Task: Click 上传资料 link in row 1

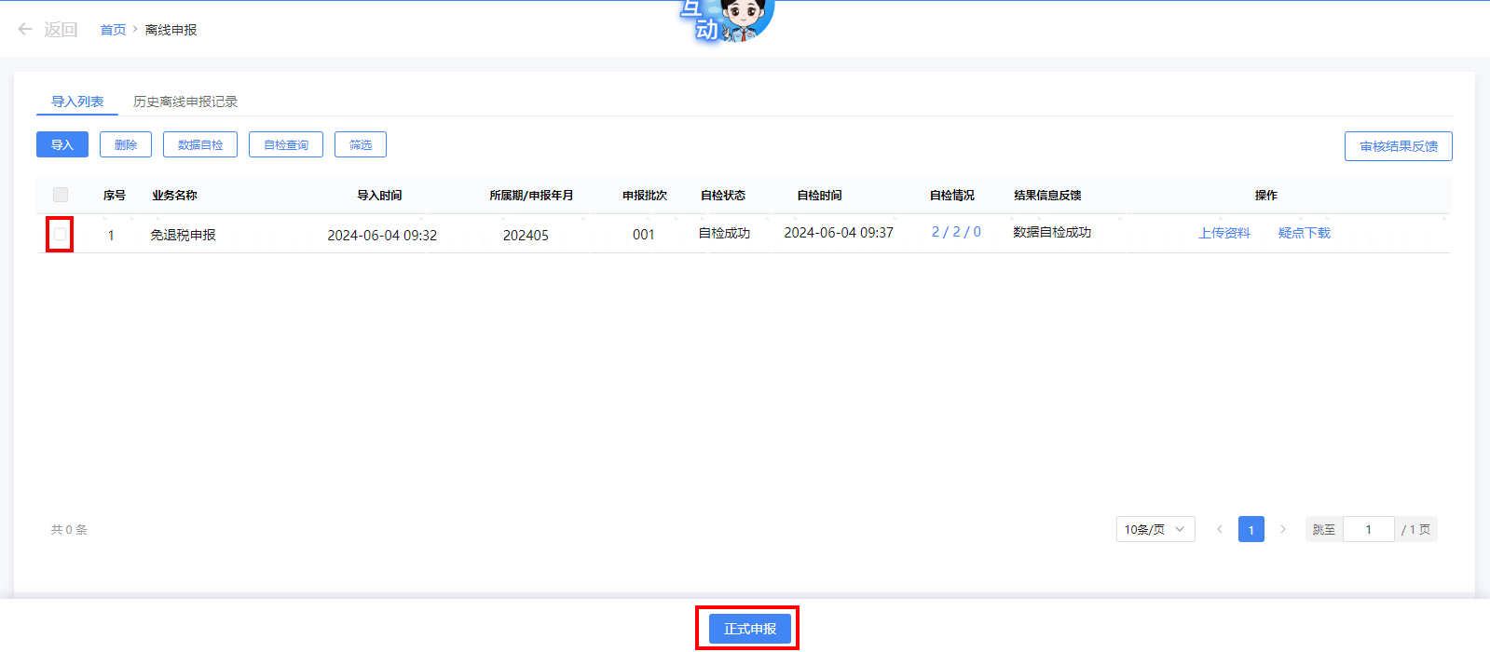Action: (x=1224, y=233)
